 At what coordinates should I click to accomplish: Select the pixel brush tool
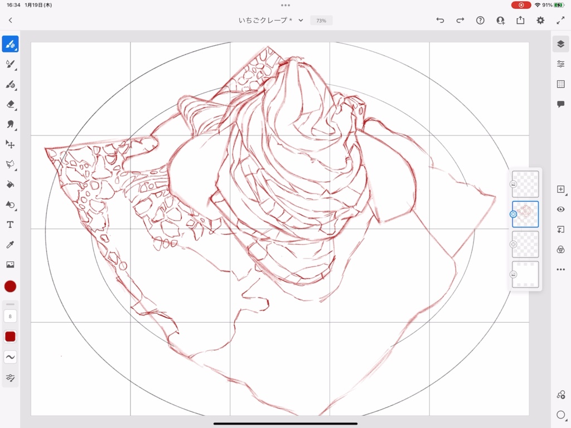pos(10,44)
